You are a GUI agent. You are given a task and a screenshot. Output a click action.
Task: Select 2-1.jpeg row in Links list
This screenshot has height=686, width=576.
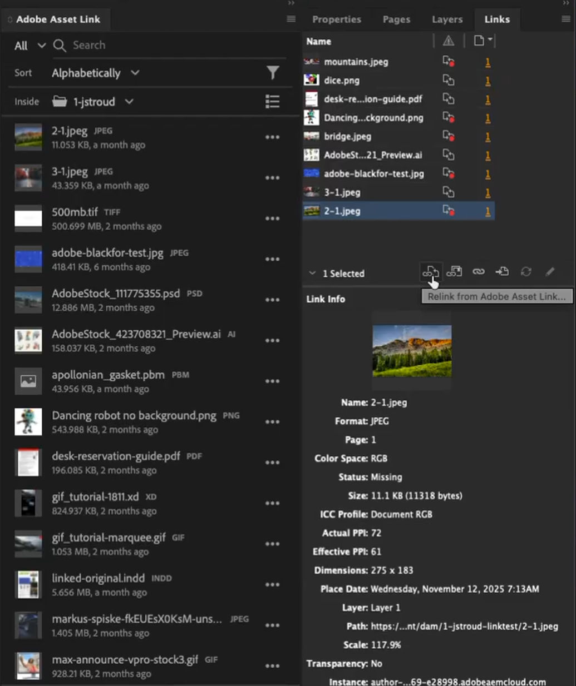[398, 211]
